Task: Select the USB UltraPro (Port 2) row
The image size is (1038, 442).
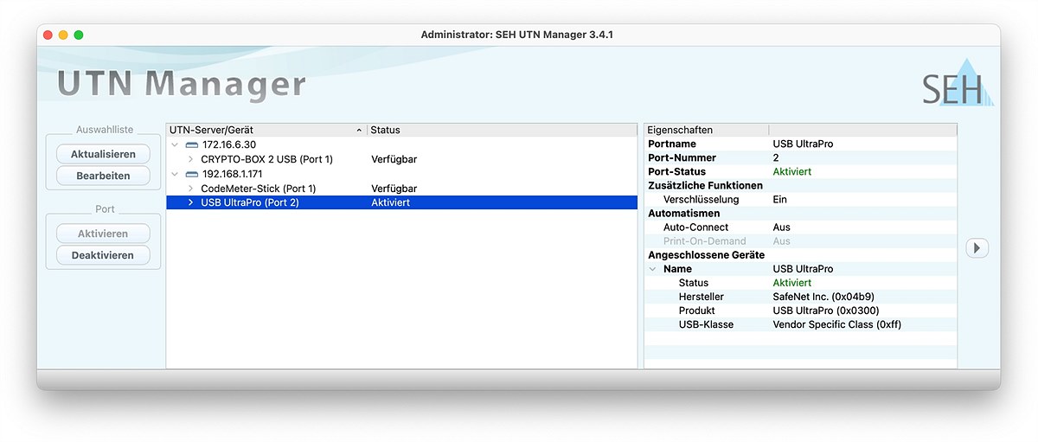Action: pos(401,202)
